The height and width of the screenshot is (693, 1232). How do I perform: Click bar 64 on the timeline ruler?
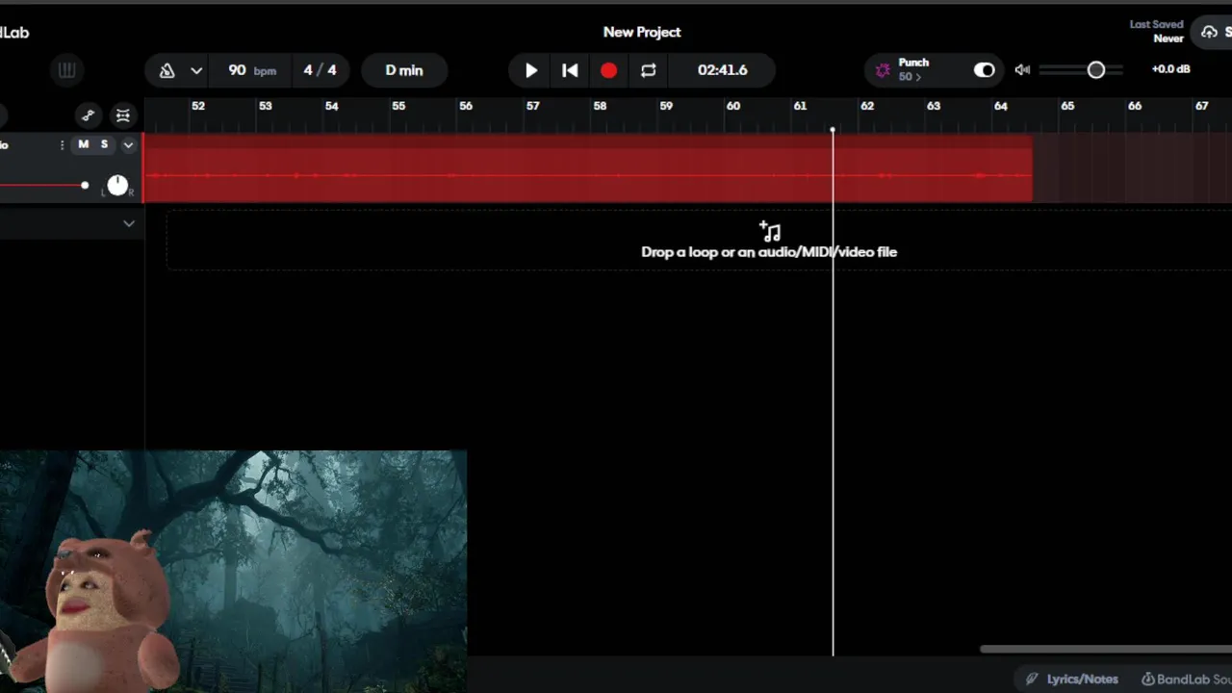click(x=1001, y=106)
